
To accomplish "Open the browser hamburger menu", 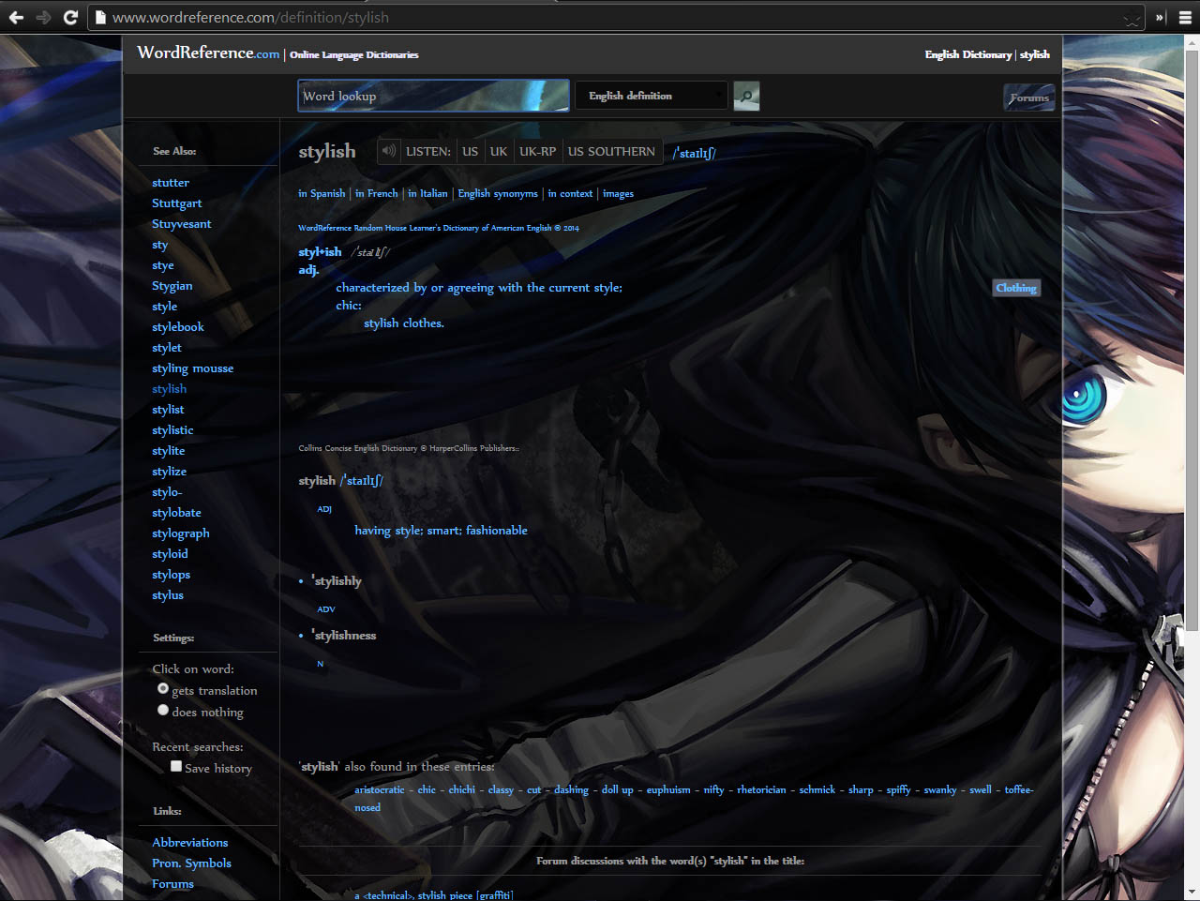I will click(1185, 17).
